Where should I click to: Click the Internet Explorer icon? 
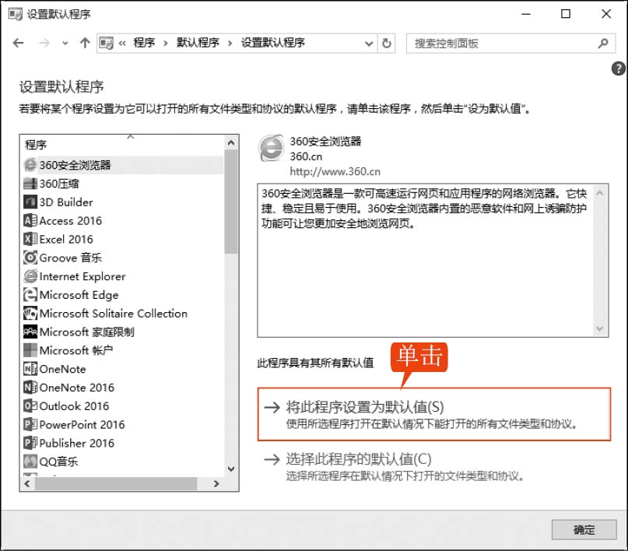(30, 276)
